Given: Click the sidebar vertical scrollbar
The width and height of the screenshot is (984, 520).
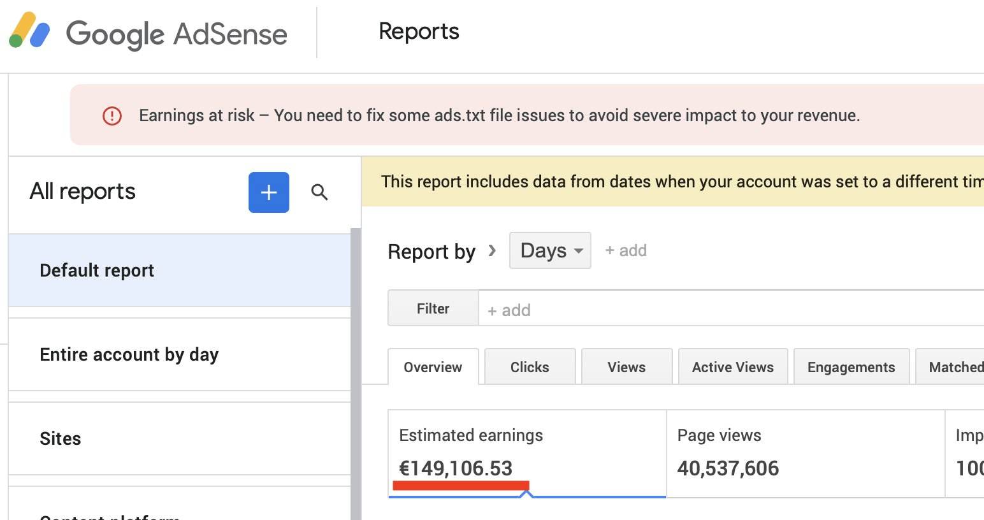Looking at the screenshot, I should pyautogui.click(x=356, y=373).
